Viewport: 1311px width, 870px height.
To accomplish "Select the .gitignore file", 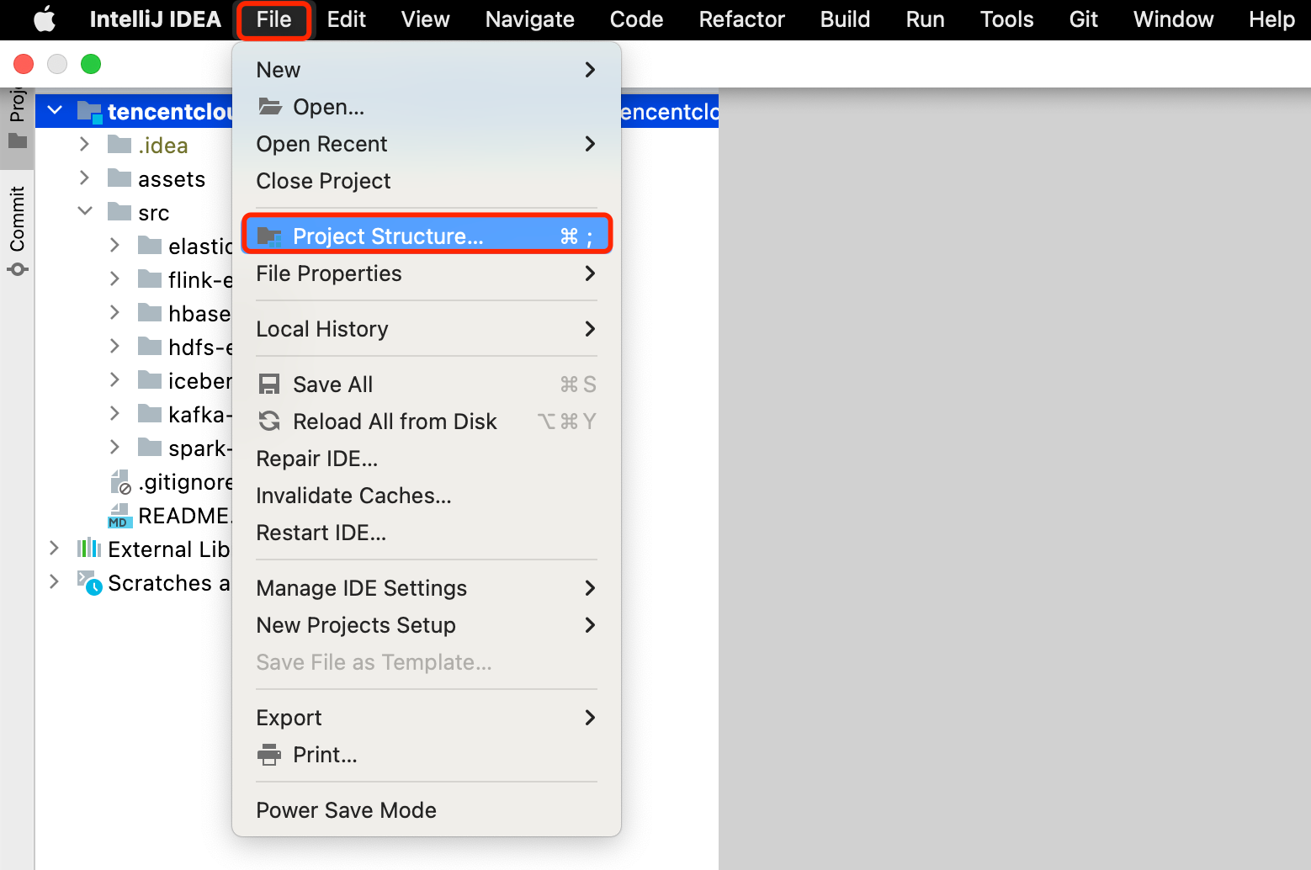I will tap(184, 482).
